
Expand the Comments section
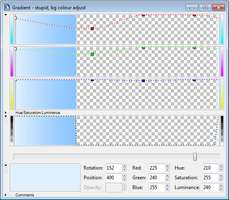pos(6,195)
